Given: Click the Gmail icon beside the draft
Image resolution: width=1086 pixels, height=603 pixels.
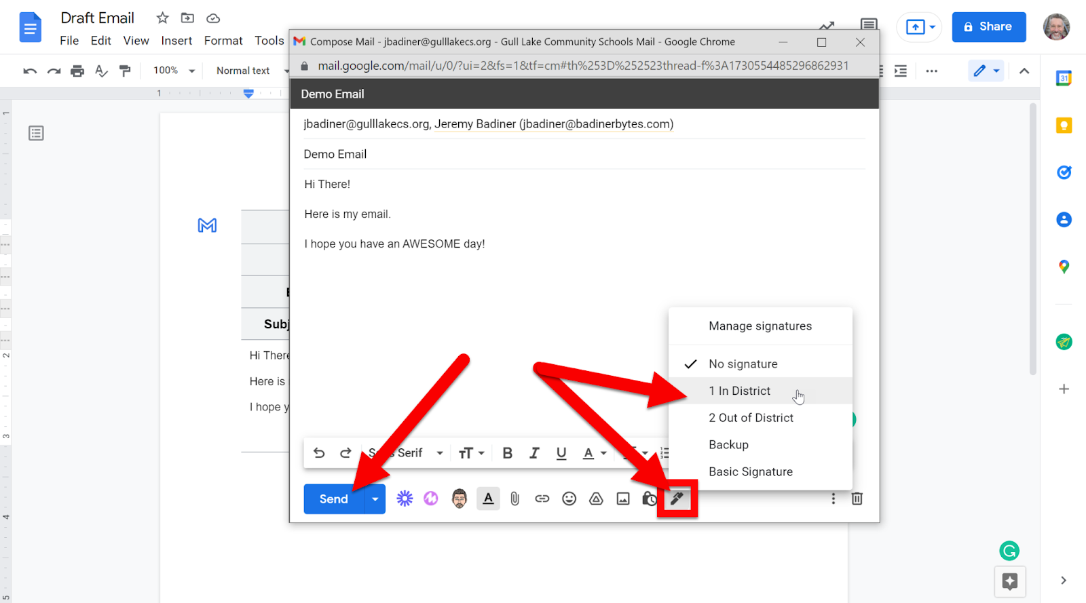Looking at the screenshot, I should pyautogui.click(x=207, y=225).
